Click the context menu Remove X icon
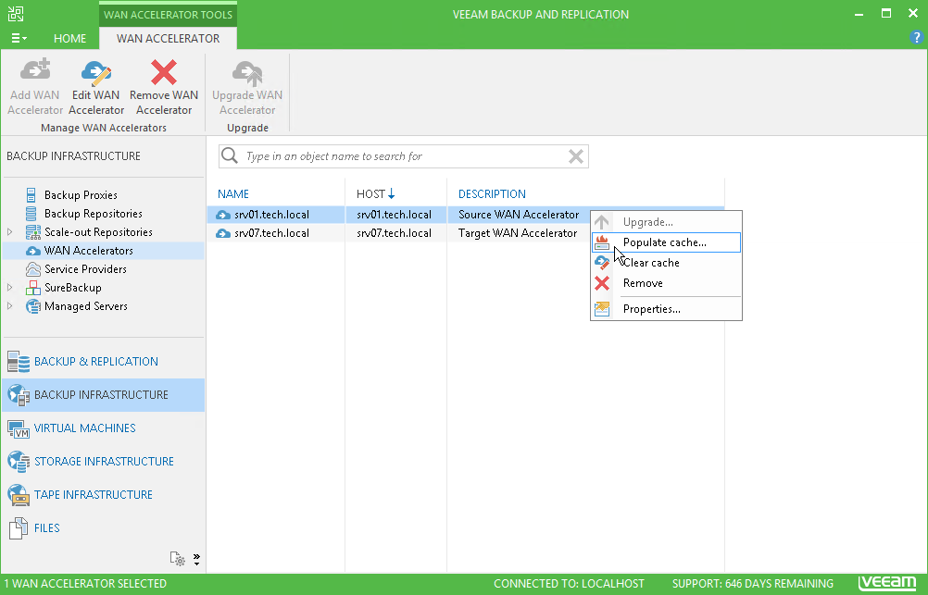The width and height of the screenshot is (928, 595). click(602, 283)
